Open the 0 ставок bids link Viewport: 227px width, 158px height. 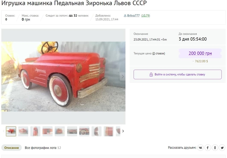pyautogui.click(x=159, y=54)
